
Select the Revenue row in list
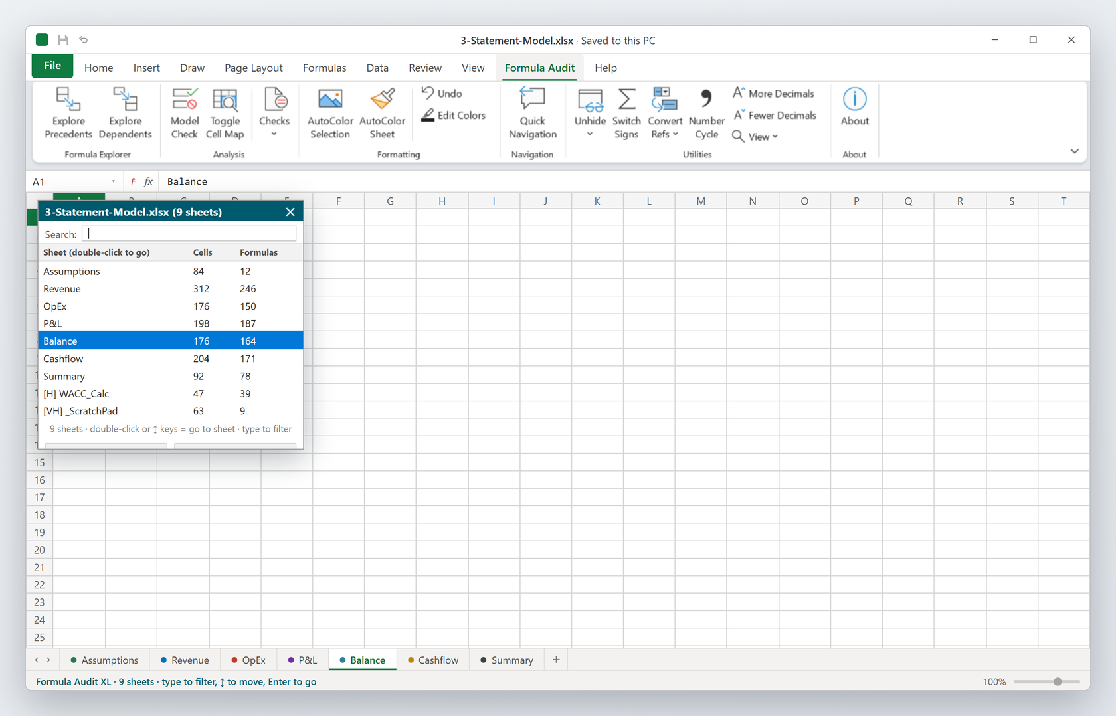point(171,288)
